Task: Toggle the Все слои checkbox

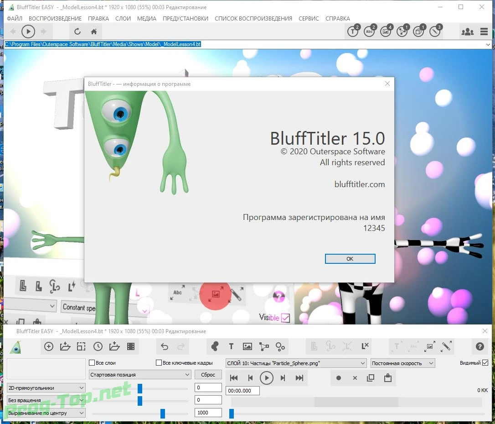Action: [92, 363]
